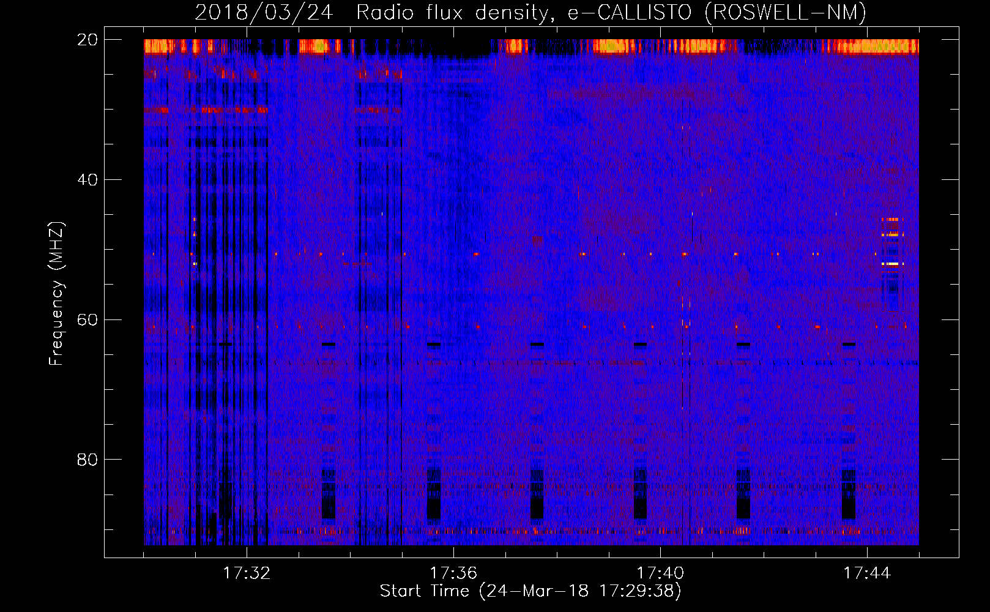990x612 pixels.
Task: Click the "Start Time (24-Mar-18 17:29:38)" axis label
Action: point(530,591)
